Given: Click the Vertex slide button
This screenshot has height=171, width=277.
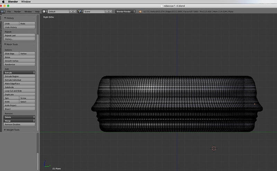Looking at the screenshot, I should [x=27, y=53].
